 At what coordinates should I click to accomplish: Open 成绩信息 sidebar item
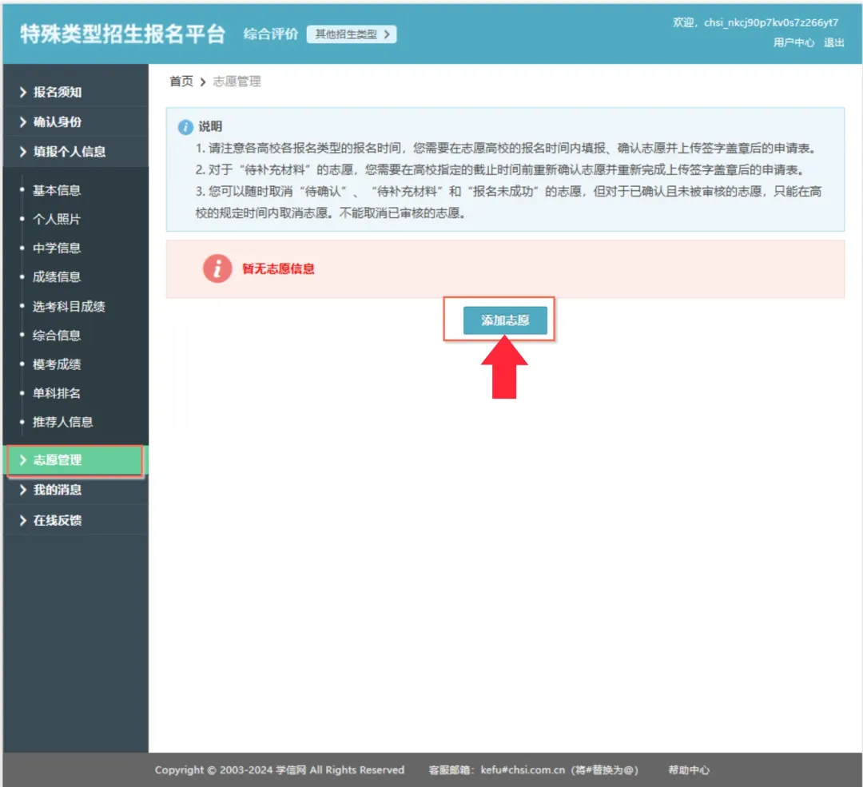coord(57,276)
